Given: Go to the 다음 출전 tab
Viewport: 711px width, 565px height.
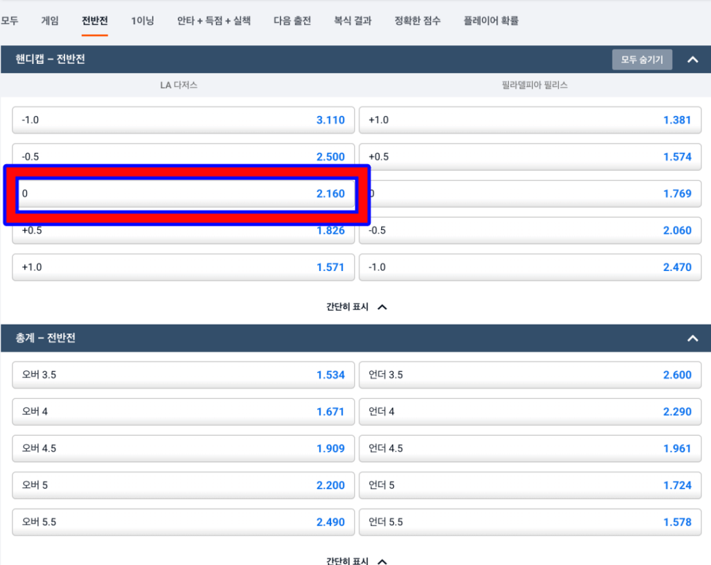Looking at the screenshot, I should tap(292, 21).
